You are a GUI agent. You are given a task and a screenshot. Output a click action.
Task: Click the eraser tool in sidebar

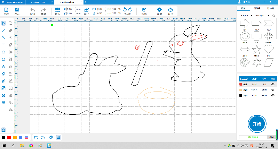click(x=3, y=73)
